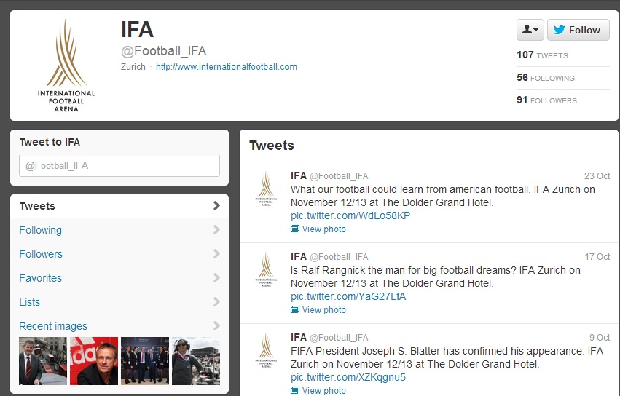Click View photo on the american football tweet
620x396 pixels.
point(323,229)
